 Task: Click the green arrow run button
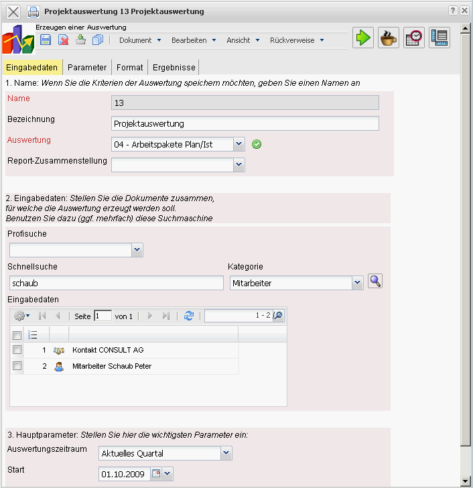pyautogui.click(x=363, y=38)
